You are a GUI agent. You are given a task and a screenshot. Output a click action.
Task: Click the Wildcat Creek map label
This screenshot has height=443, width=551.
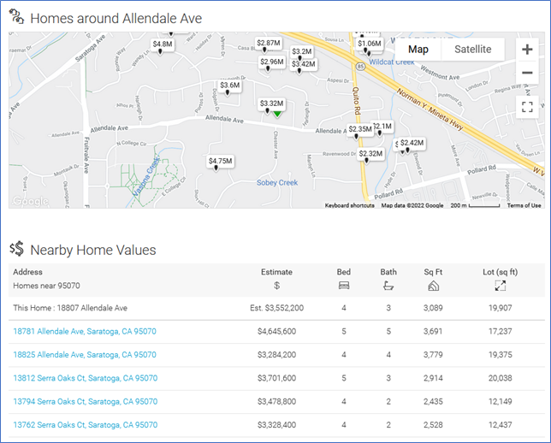click(392, 62)
